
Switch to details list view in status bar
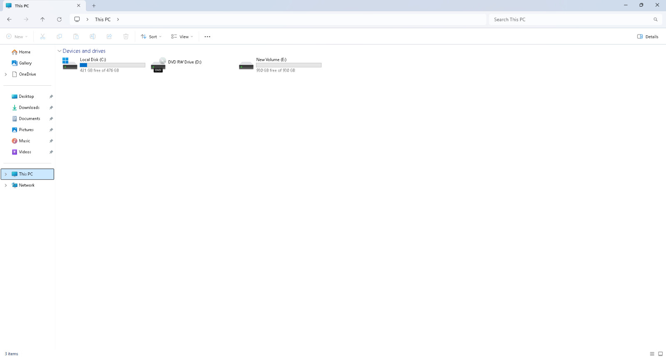click(652, 354)
